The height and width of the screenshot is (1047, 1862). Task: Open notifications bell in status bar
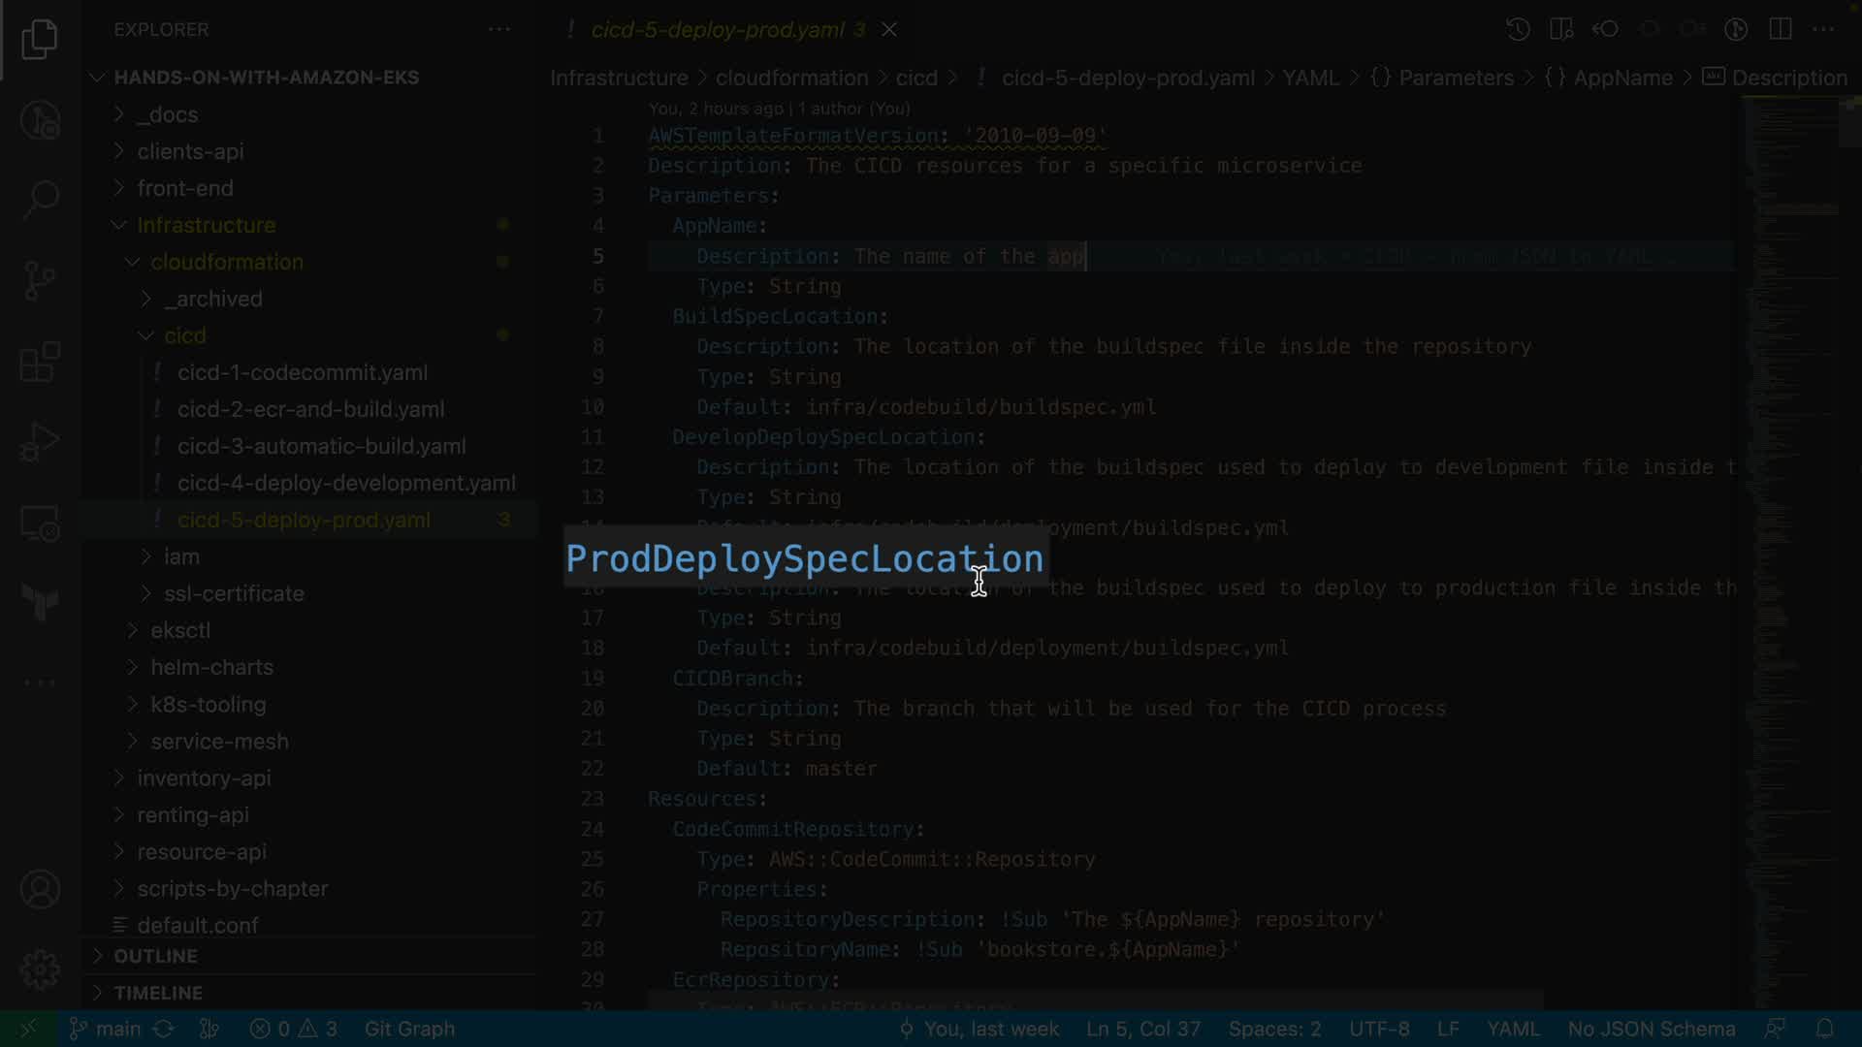(x=1824, y=1029)
